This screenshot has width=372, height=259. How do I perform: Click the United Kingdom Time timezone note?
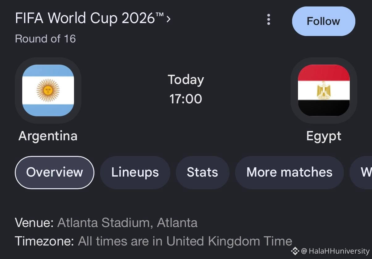[185, 241]
